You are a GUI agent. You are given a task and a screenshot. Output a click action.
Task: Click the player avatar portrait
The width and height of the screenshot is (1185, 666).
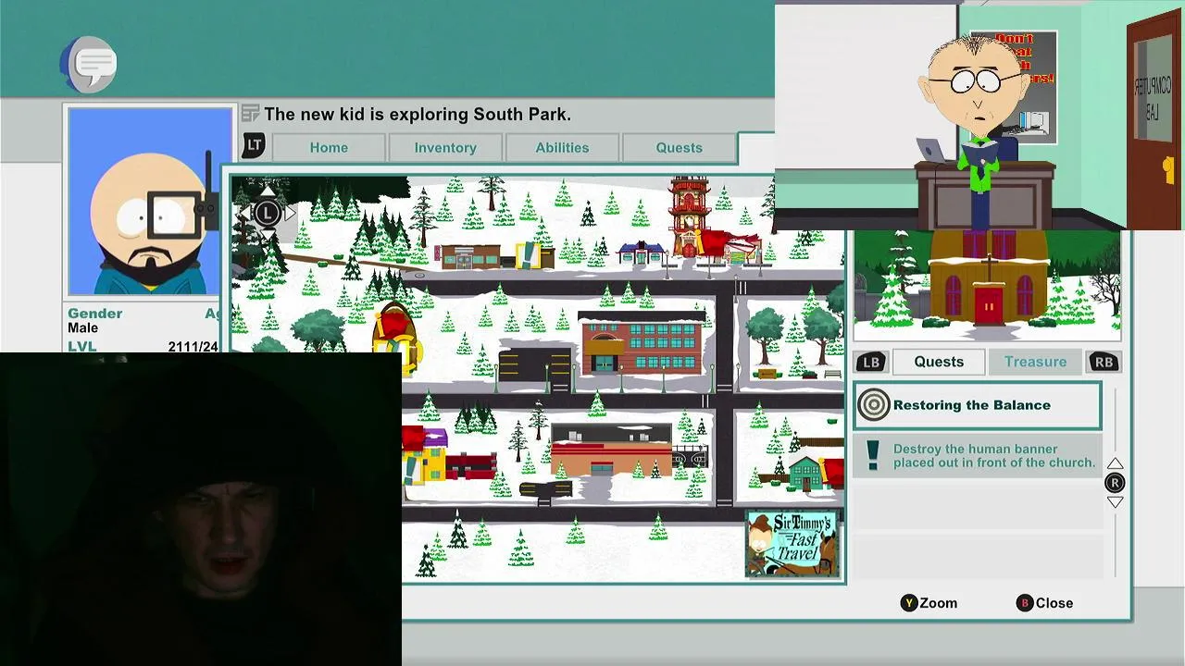point(149,201)
